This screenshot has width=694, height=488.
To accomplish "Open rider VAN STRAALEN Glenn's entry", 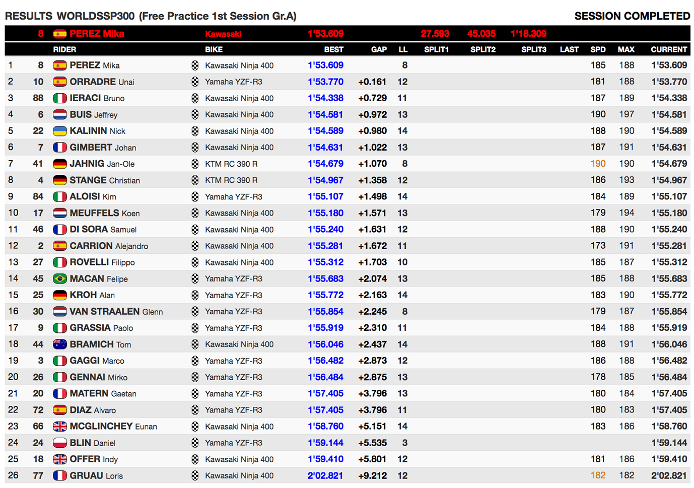I will (x=116, y=311).
